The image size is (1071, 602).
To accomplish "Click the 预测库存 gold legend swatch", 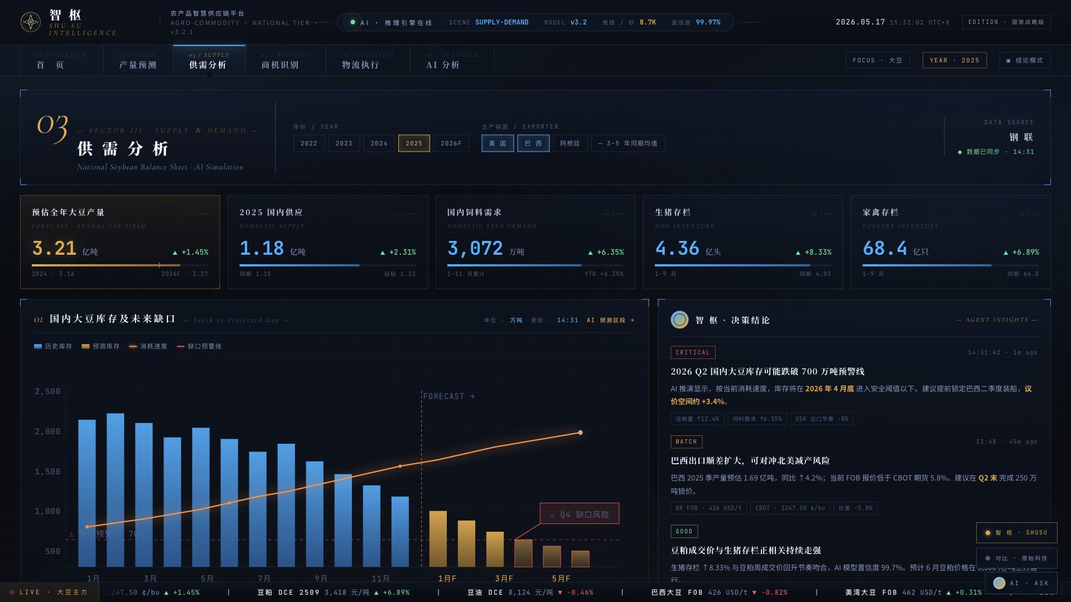I will 85,347.
